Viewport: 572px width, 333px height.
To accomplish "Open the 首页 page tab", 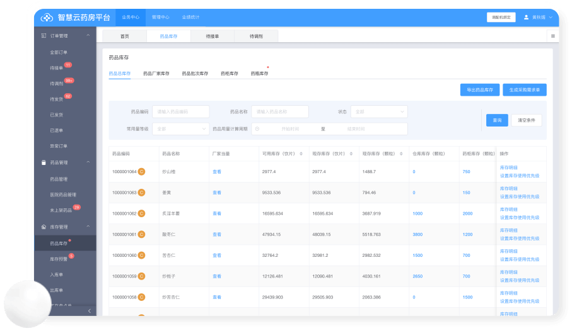I will 125,36.
